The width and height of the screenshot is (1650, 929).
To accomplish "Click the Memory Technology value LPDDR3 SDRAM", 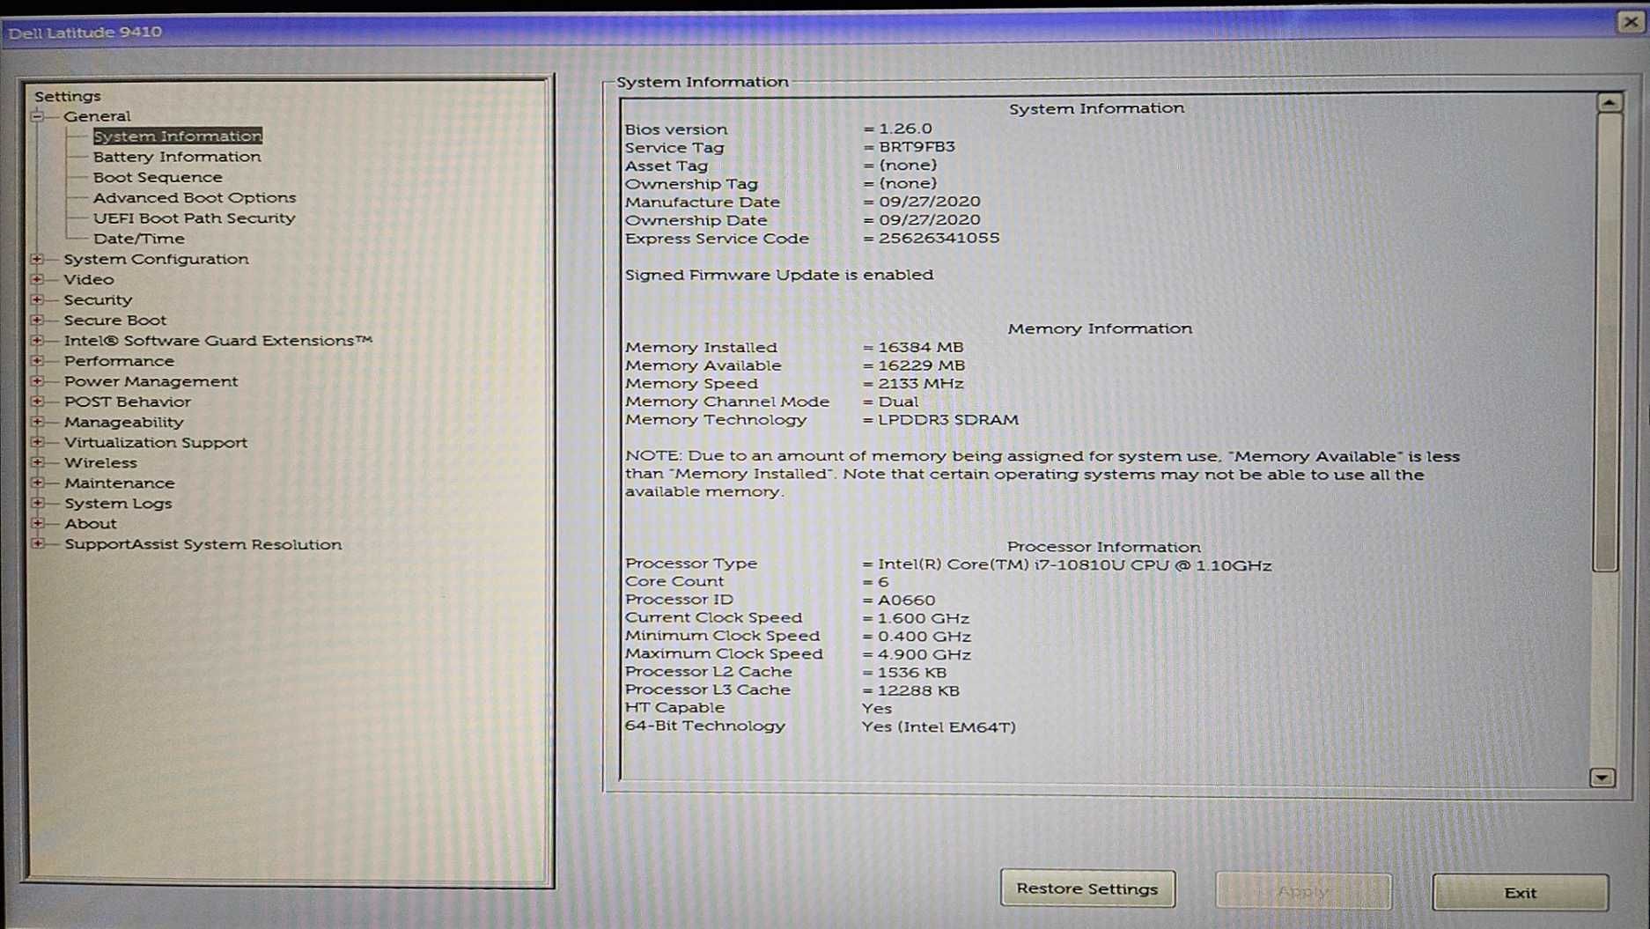I will [x=948, y=419].
